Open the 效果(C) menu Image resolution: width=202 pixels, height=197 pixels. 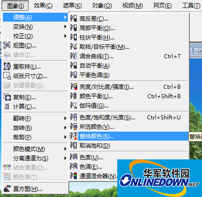tap(43, 6)
